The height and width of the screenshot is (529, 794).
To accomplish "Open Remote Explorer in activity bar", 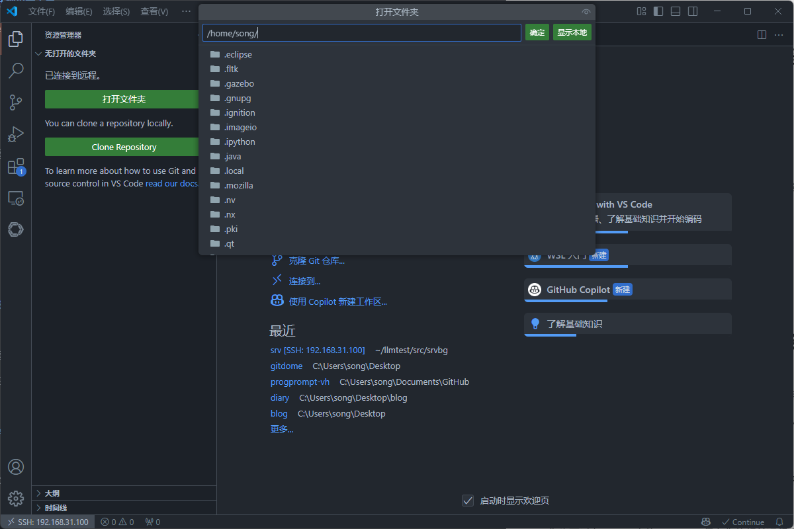I will (x=16, y=198).
